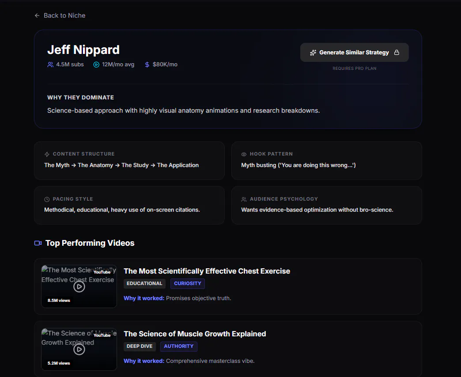Play the Chest Exercise video thumbnail
This screenshot has height=377, width=461.
click(x=79, y=286)
